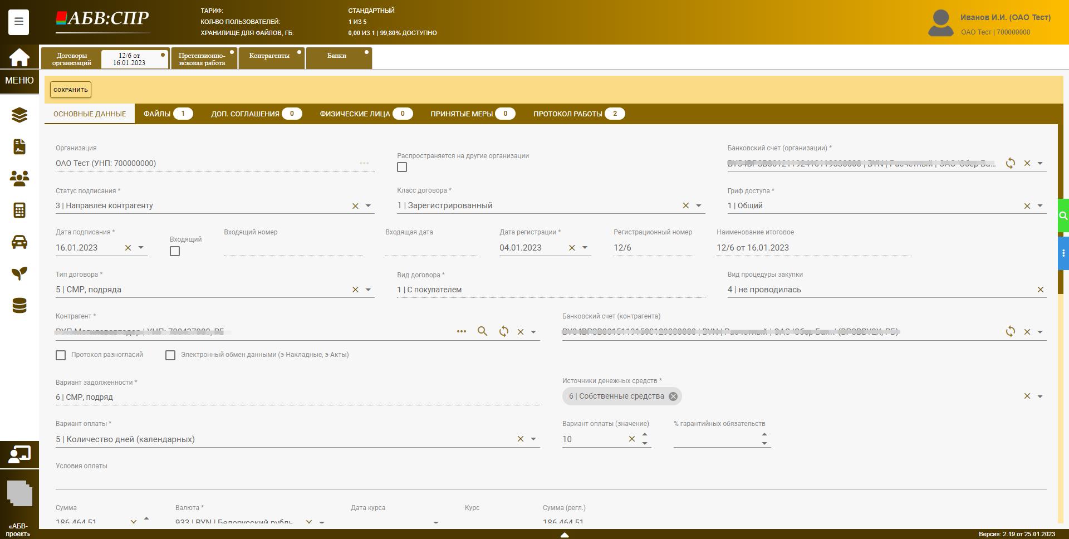
Task: Click the search magnifier in the Контрагент field
Action: pos(482,331)
